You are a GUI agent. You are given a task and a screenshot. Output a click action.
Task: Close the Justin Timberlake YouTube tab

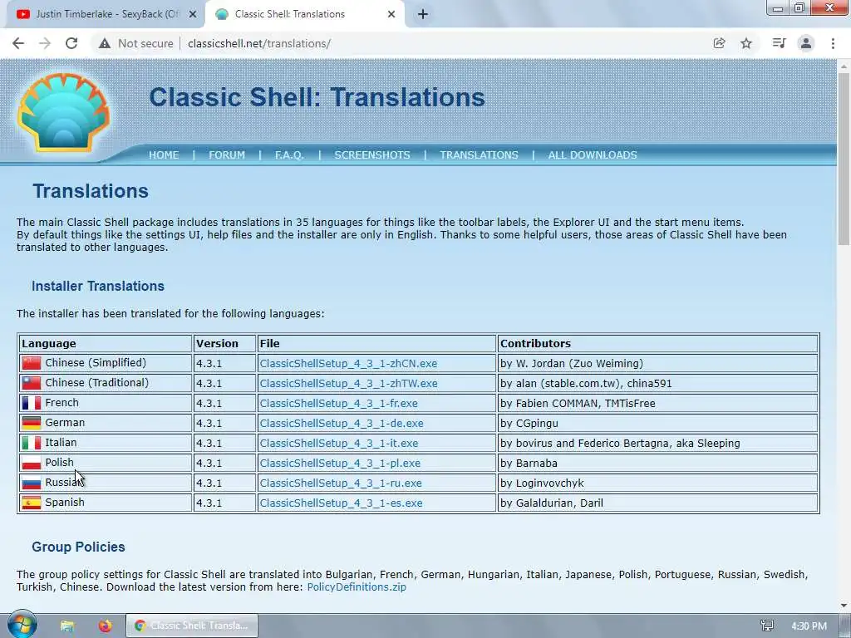pos(192,15)
